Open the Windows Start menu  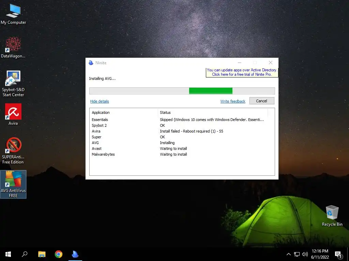point(8,254)
